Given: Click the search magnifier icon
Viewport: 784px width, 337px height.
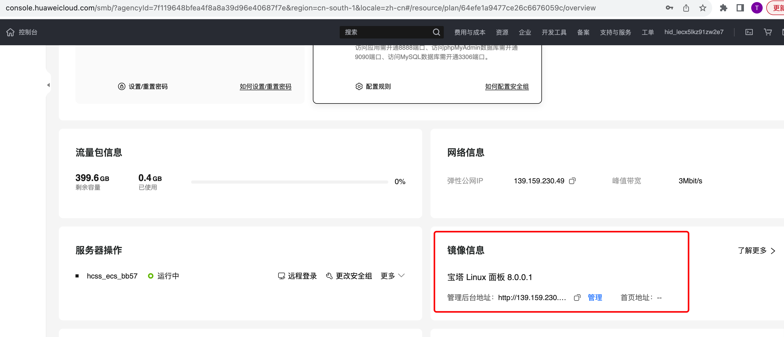Looking at the screenshot, I should [x=436, y=32].
